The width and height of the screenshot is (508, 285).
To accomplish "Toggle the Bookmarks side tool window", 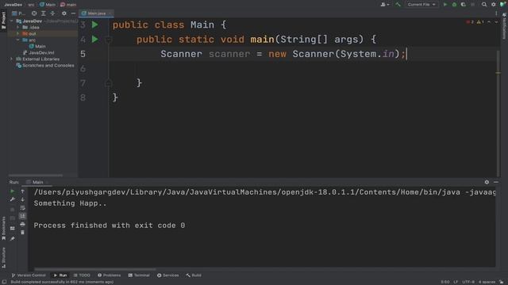I will [3, 228].
